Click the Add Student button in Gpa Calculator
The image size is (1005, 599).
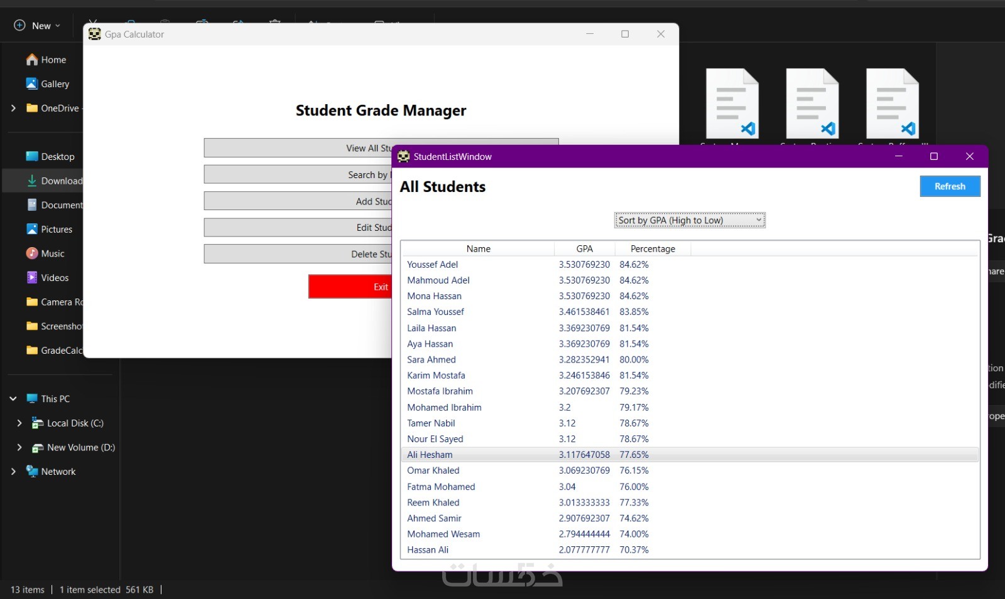coord(298,201)
